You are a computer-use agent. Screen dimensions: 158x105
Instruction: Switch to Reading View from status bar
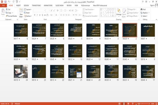[128, 104]
